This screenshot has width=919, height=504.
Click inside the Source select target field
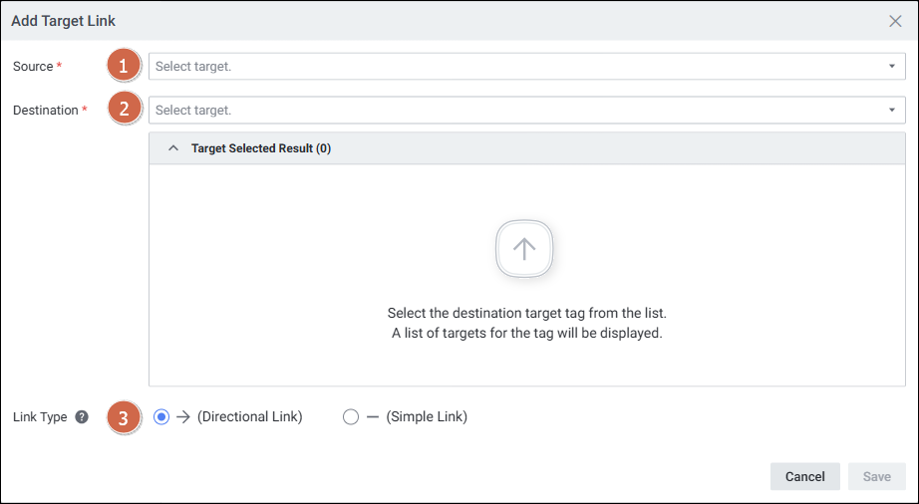point(498,67)
